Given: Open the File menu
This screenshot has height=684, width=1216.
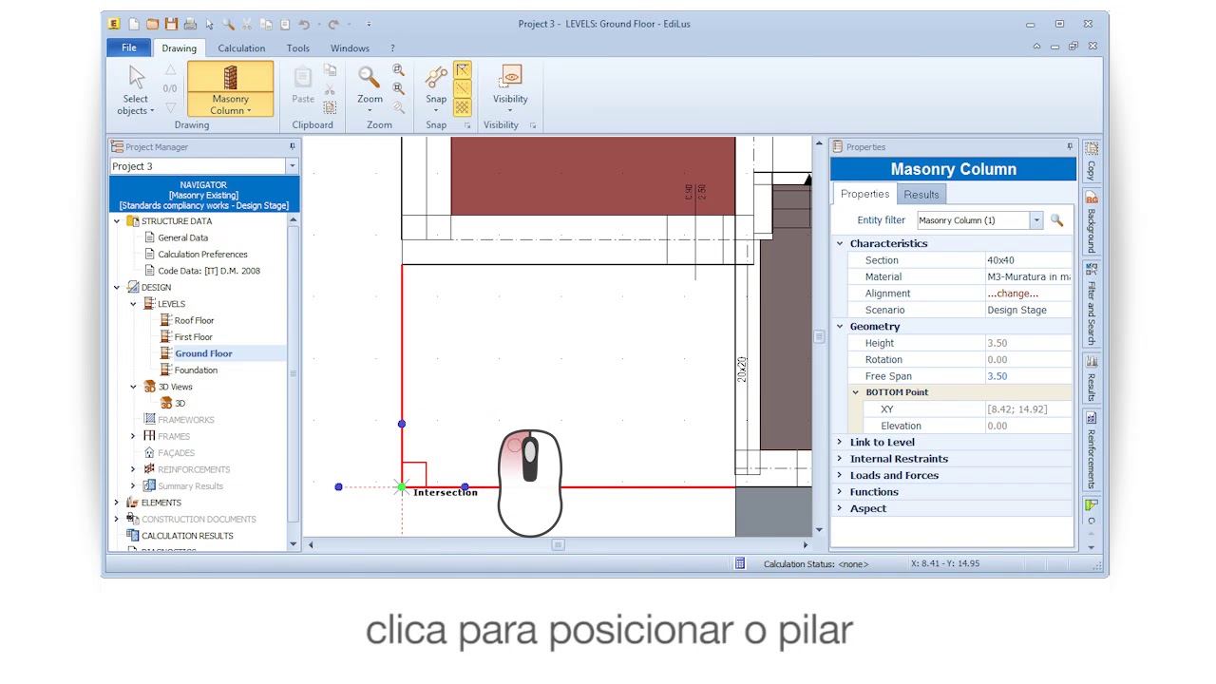Looking at the screenshot, I should click(x=129, y=47).
